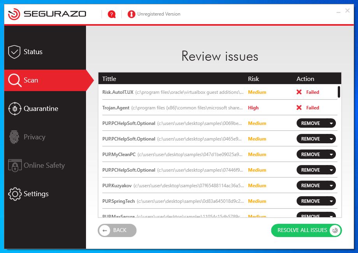Expand action dropdown arrow for PUP.Kuzyakov

pyautogui.click(x=331, y=186)
